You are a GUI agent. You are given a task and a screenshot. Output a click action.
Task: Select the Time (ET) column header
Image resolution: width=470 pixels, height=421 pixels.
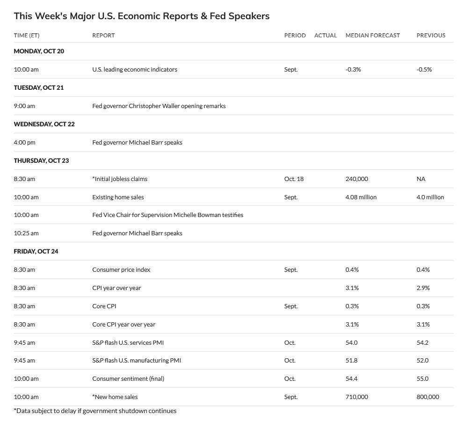coord(27,35)
